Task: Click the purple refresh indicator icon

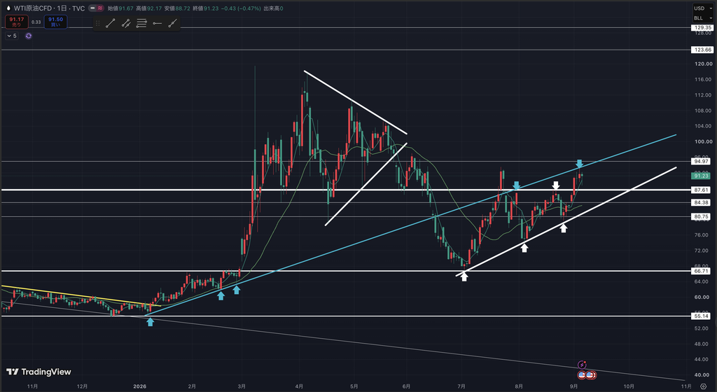Action: coord(28,36)
